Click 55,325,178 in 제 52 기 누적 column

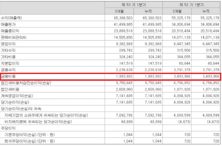[x=210, y=18]
